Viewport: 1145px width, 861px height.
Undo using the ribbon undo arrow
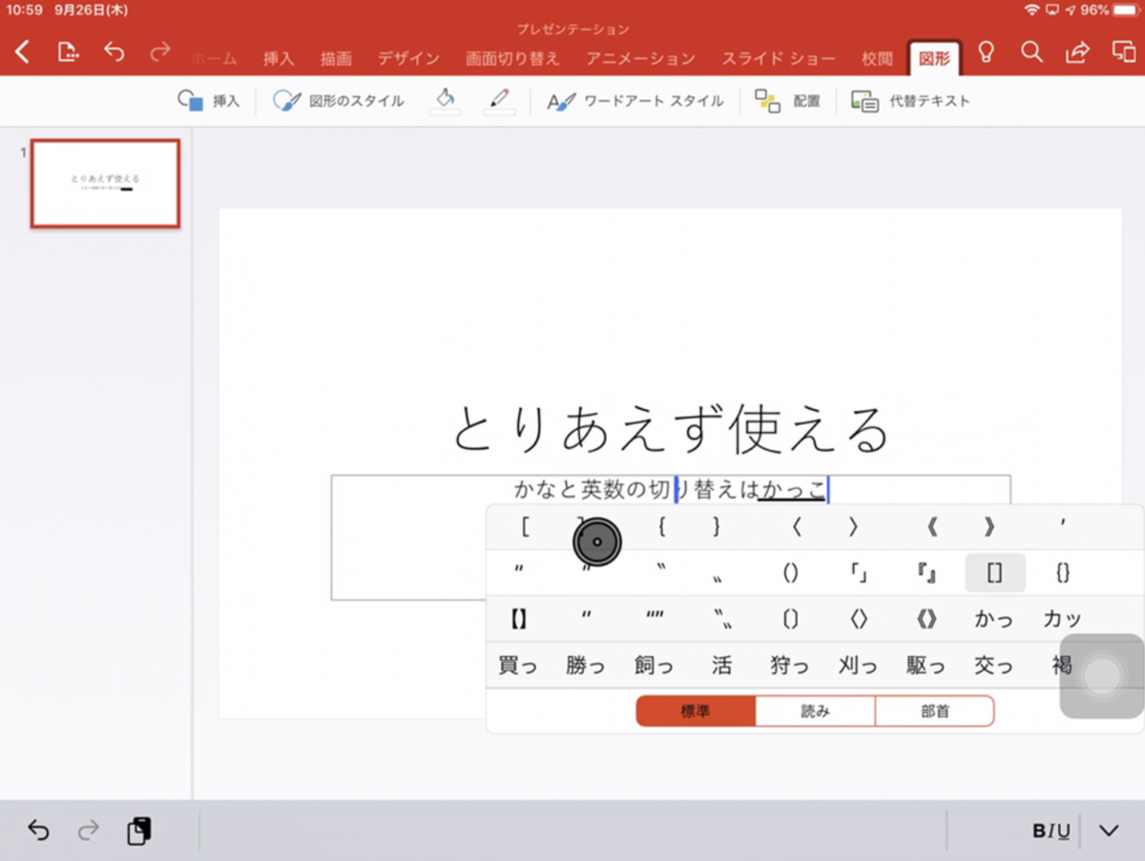pyautogui.click(x=114, y=53)
